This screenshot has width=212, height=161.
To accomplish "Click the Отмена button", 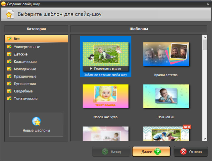I will (x=191, y=152).
